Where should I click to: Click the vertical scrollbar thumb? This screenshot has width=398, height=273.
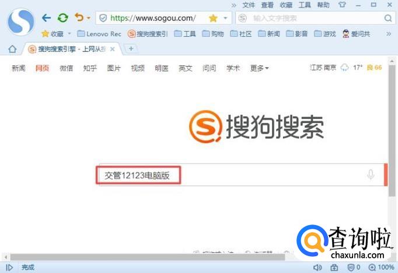pyautogui.click(x=392, y=131)
